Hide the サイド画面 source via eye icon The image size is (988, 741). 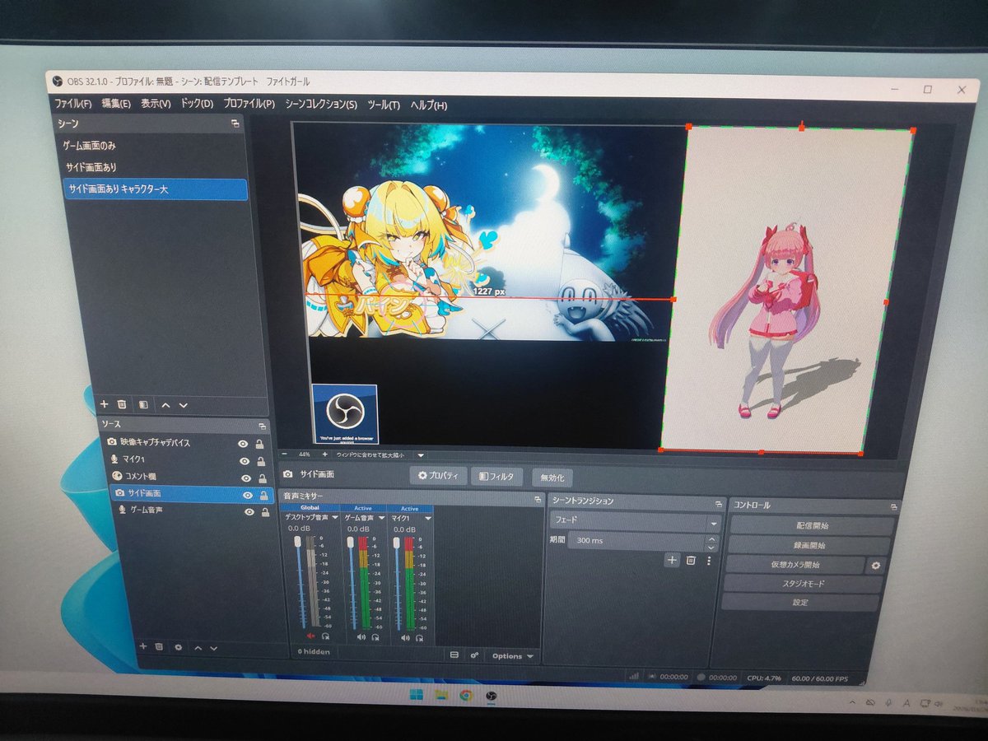(x=247, y=495)
